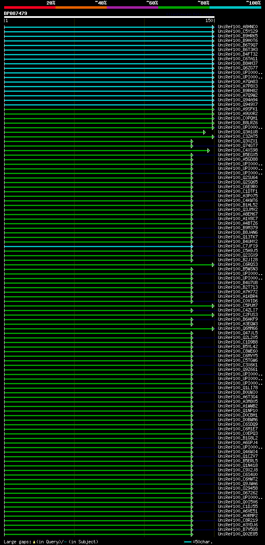Click the cyan ~100% legend bar
Viewport: 265px width, 545px height.
(235, 7)
